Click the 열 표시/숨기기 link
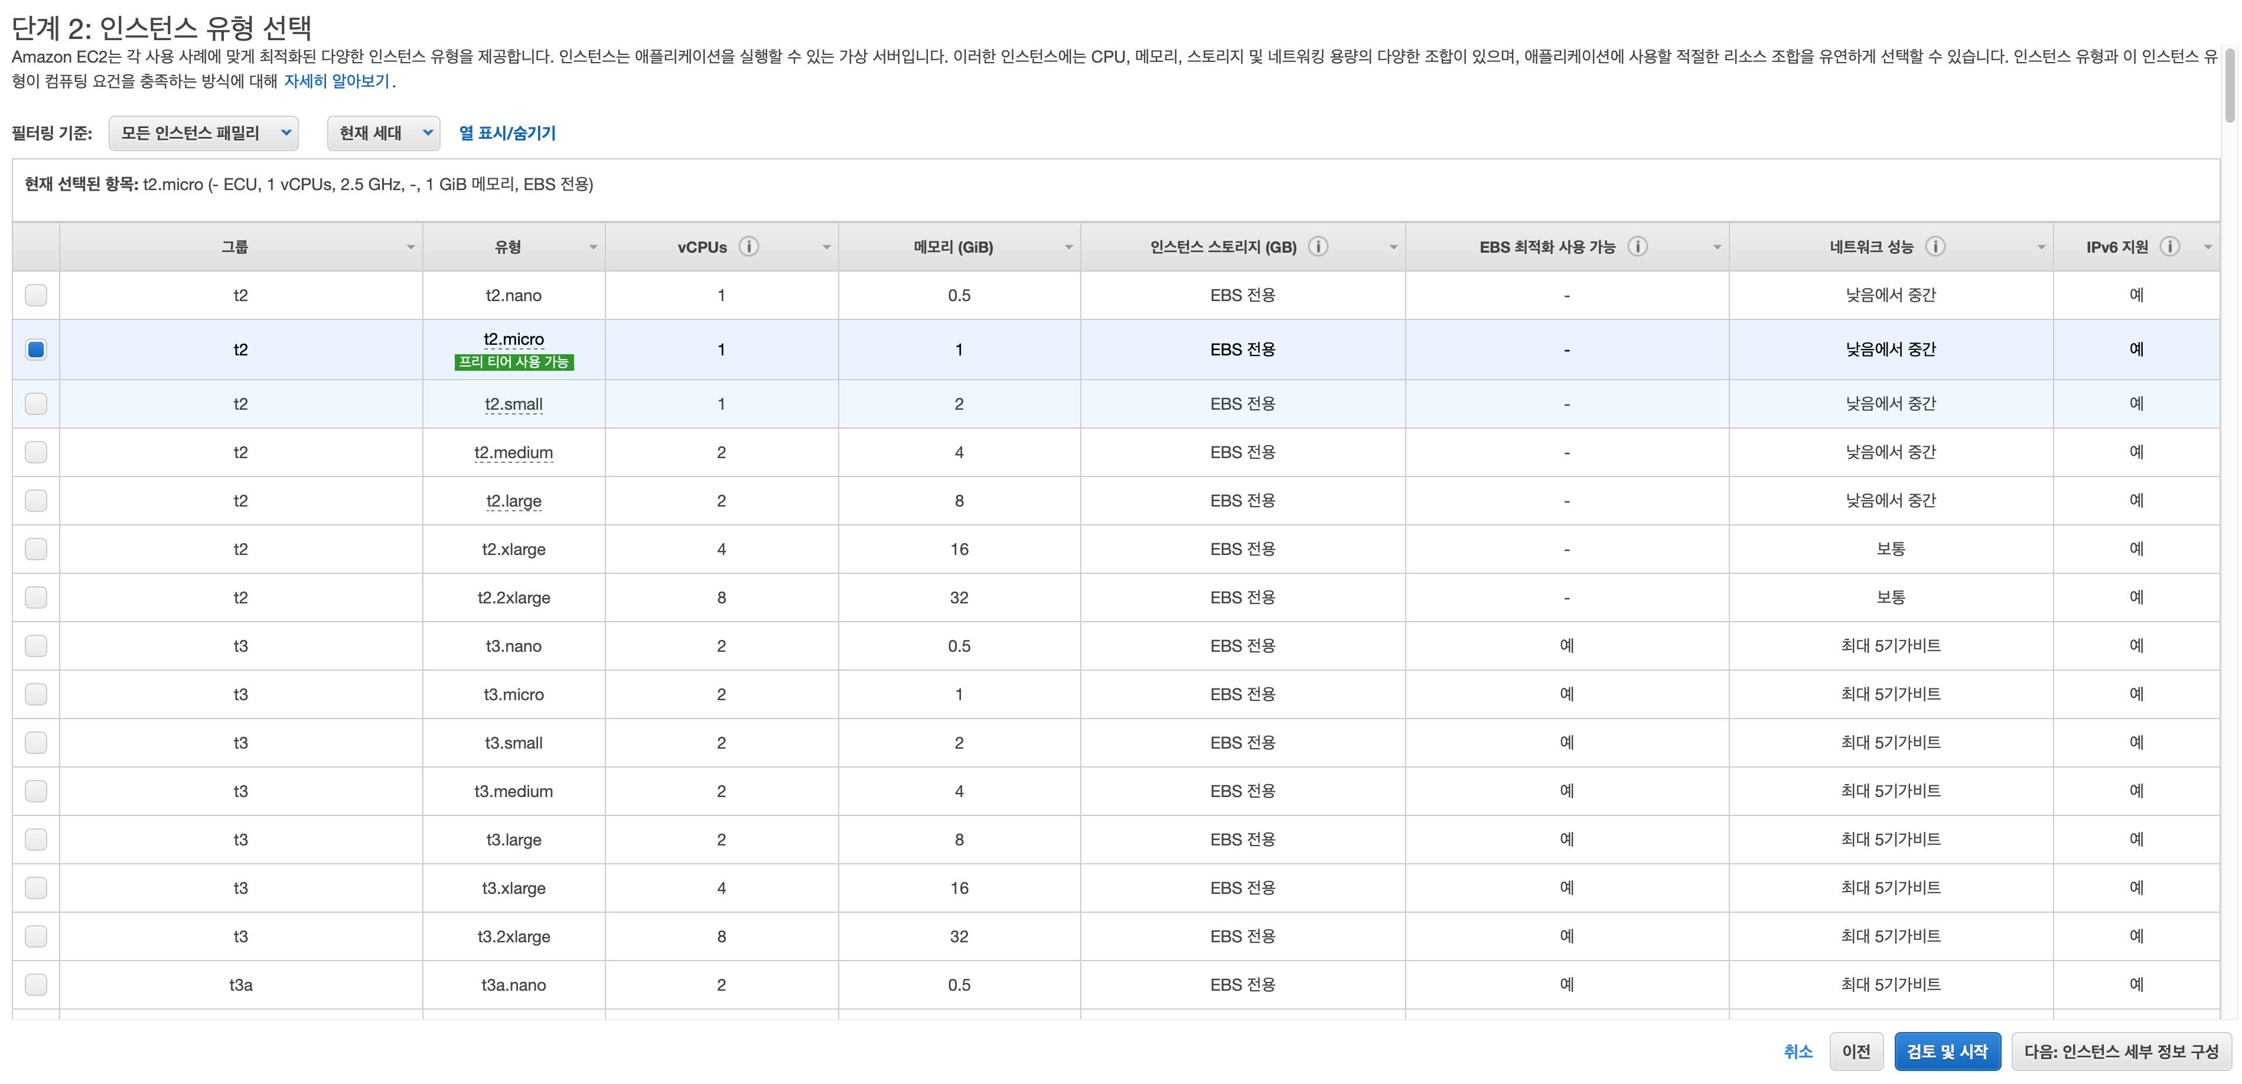This screenshot has width=2242, height=1084. point(507,133)
